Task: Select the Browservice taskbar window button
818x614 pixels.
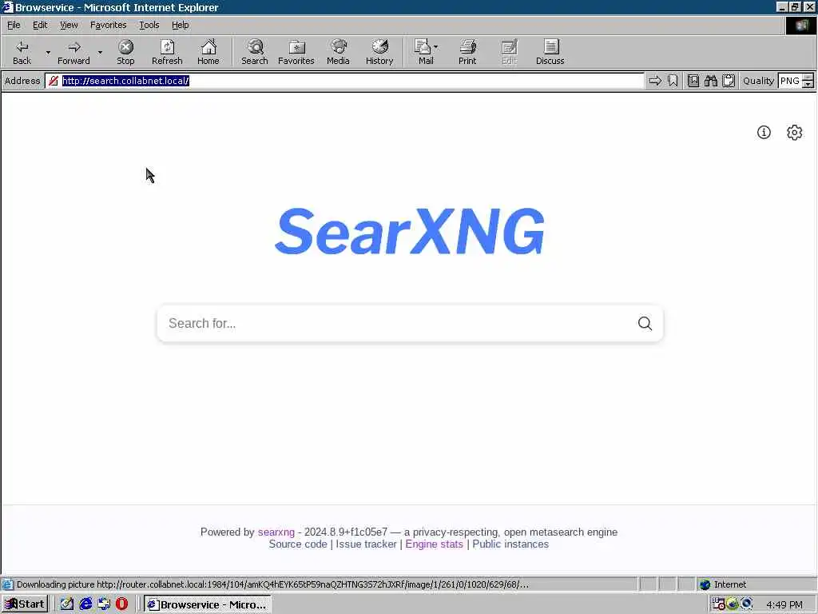Action: pos(207,604)
